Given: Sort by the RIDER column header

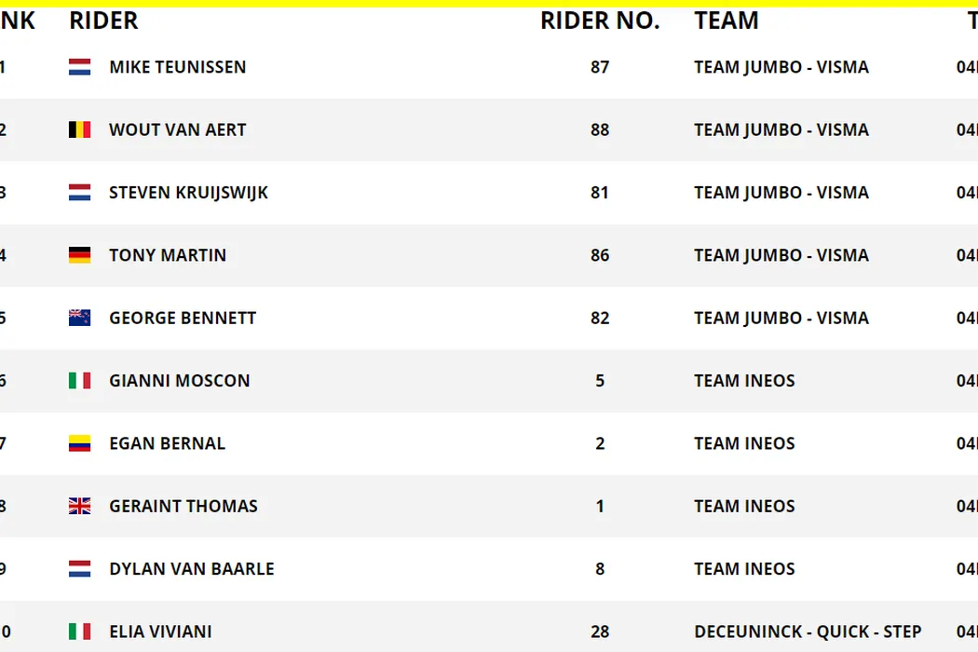Looking at the screenshot, I should pyautogui.click(x=103, y=20).
